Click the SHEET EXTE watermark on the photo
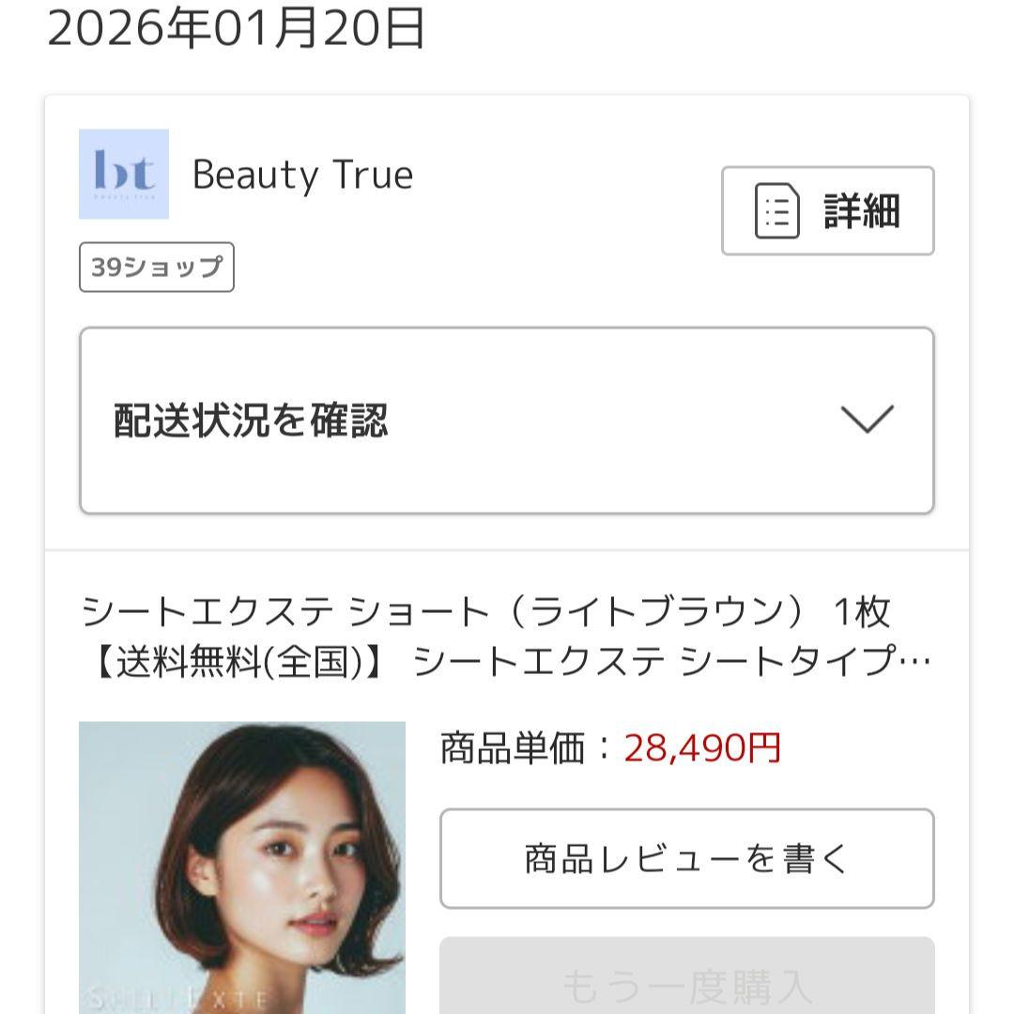Viewport: 1014px width, 1014px height. (178, 997)
